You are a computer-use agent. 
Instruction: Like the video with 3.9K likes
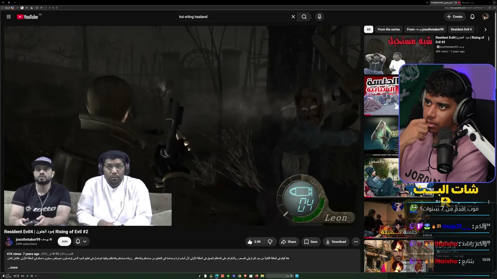point(254,242)
